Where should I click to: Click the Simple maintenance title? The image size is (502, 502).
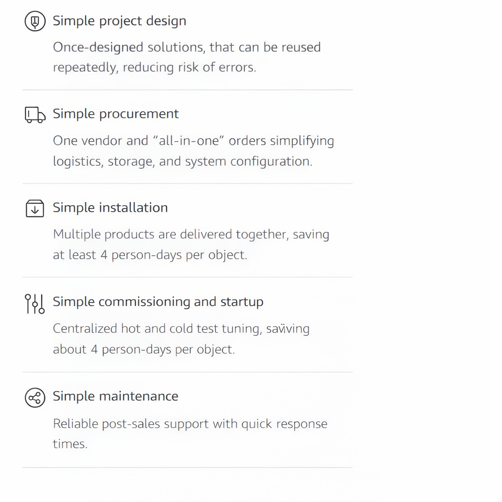tap(116, 396)
